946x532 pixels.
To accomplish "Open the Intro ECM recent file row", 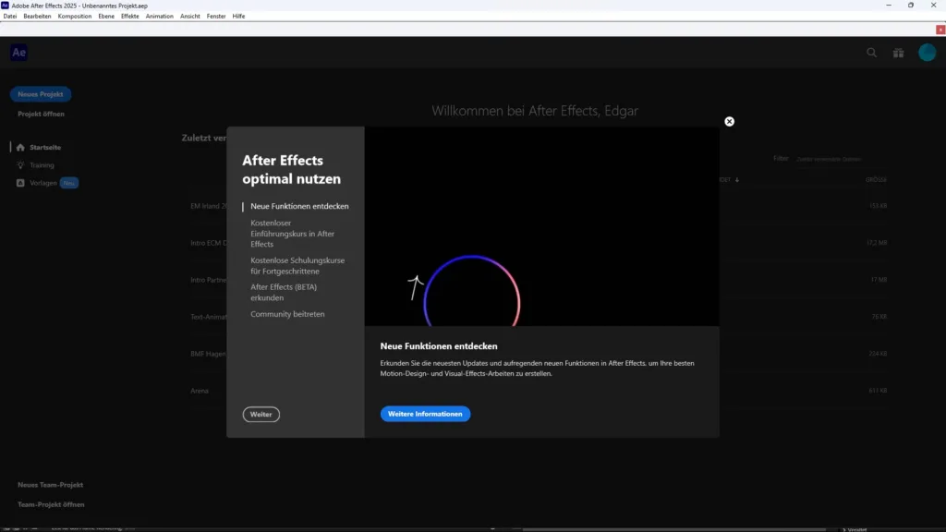I will point(209,243).
